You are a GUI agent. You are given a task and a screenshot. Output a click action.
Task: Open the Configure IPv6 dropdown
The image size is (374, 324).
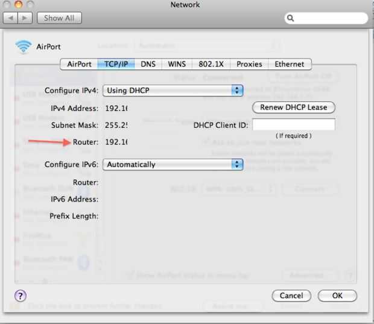tap(173, 164)
